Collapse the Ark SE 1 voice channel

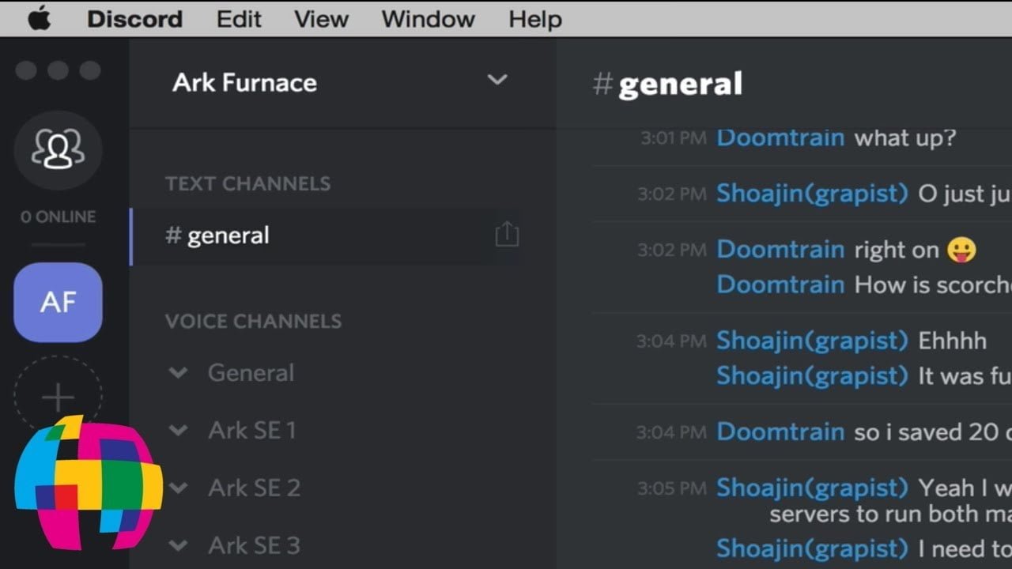pyautogui.click(x=178, y=430)
